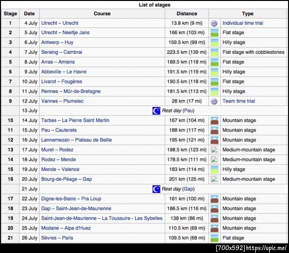Screen dimensions: 289x253
Task: Open the Alpe d'Huez link
Action: click(x=78, y=228)
